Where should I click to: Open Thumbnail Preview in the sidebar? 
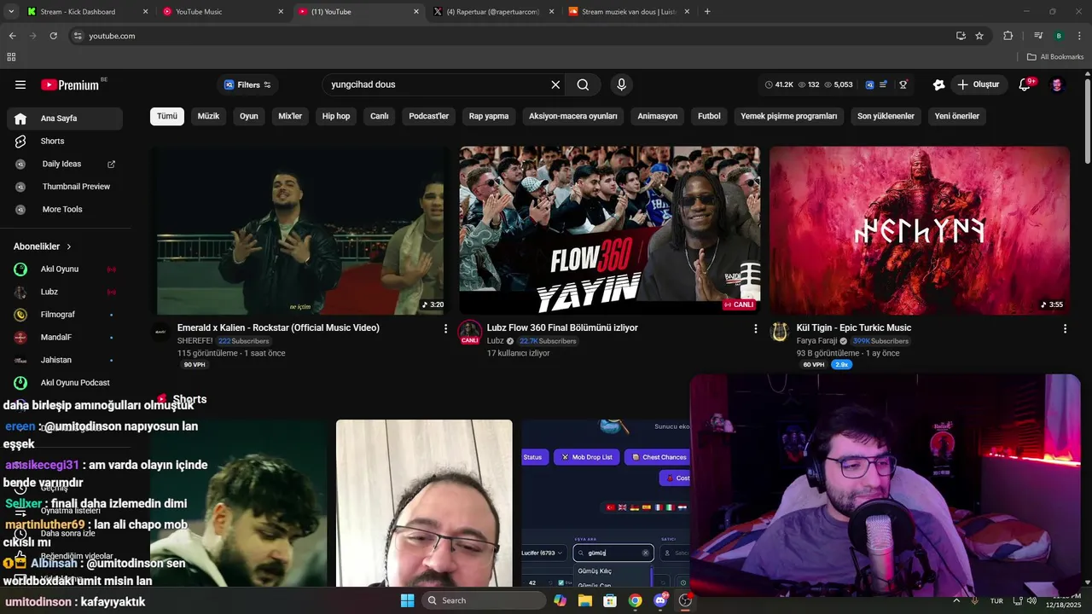point(65,187)
